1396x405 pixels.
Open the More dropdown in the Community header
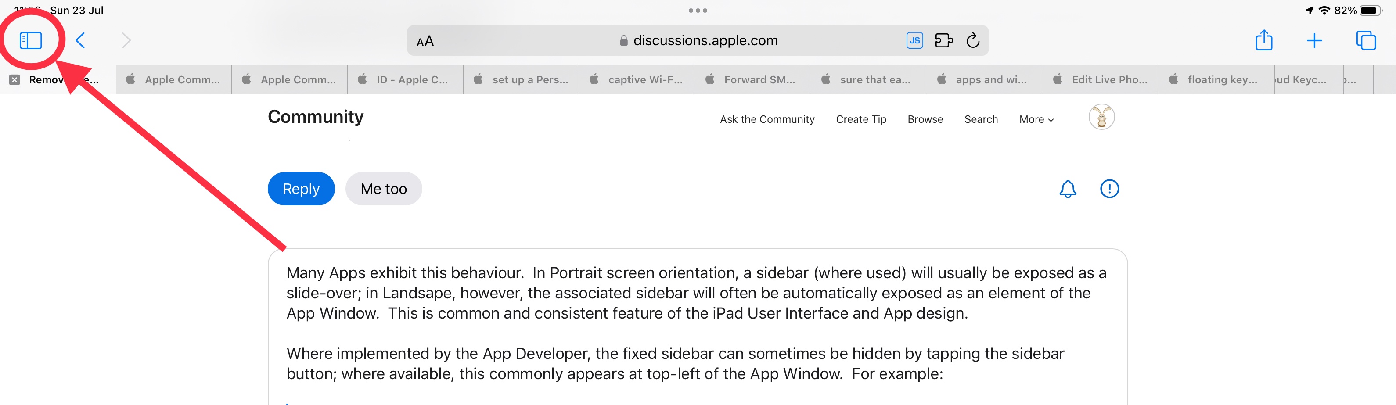pyautogui.click(x=1035, y=119)
